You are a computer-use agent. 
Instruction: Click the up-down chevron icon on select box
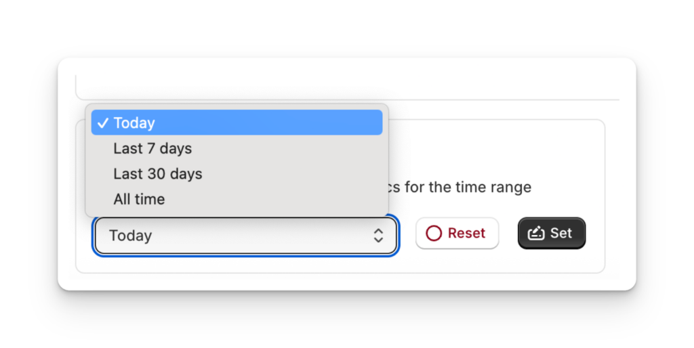point(378,236)
